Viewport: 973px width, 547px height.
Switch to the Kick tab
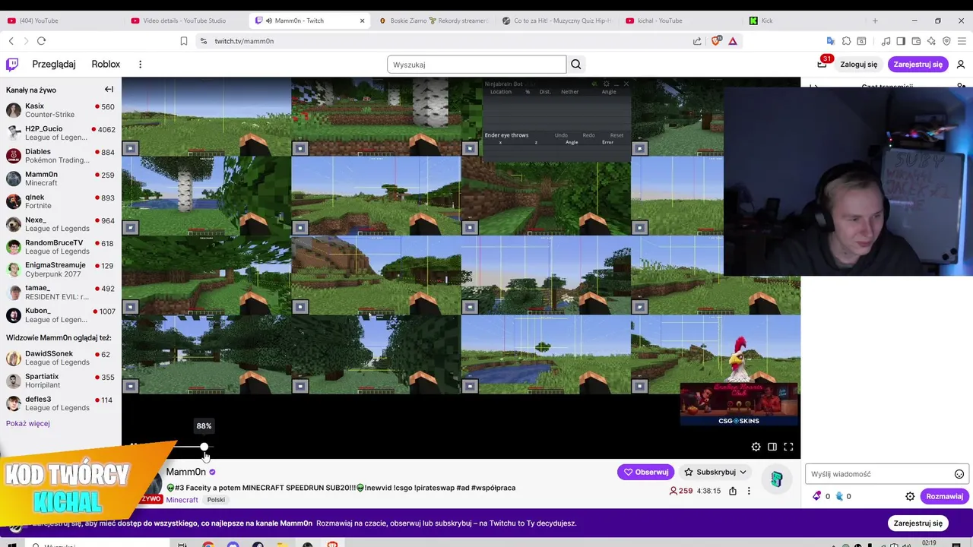806,21
